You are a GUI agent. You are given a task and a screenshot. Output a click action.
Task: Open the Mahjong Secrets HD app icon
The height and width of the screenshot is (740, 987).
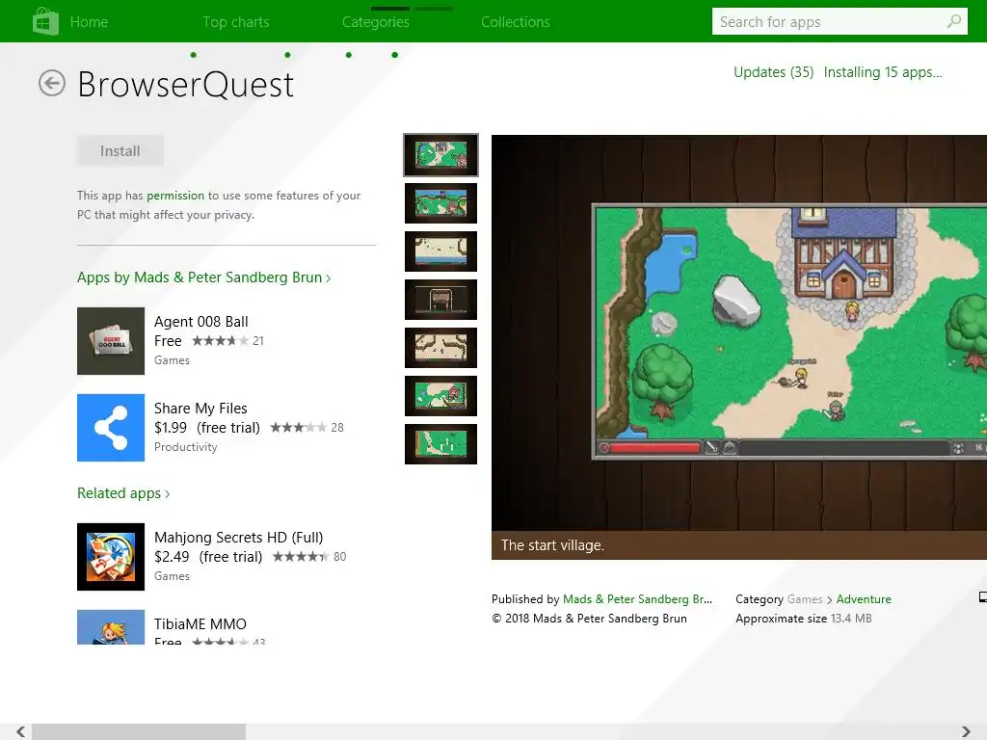(111, 557)
